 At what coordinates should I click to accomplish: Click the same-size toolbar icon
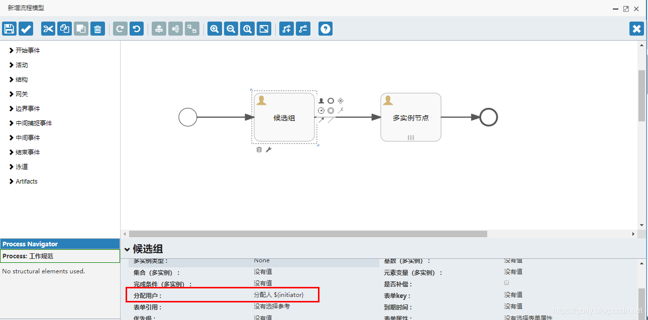192,29
